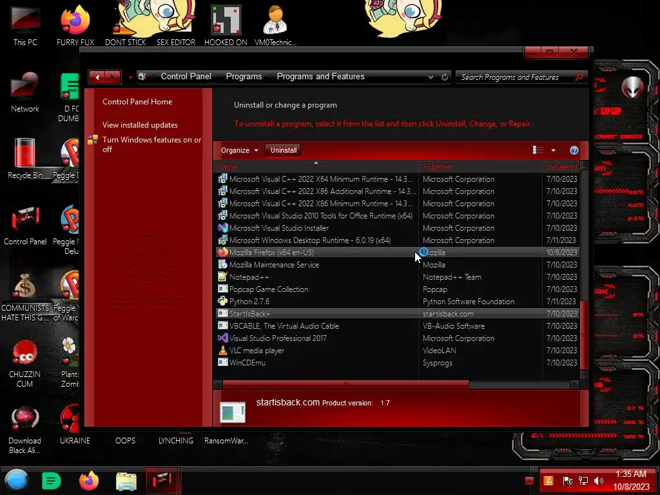660x495 pixels.
Task: Click the list scrollbar down arrow
Action: click(x=583, y=374)
